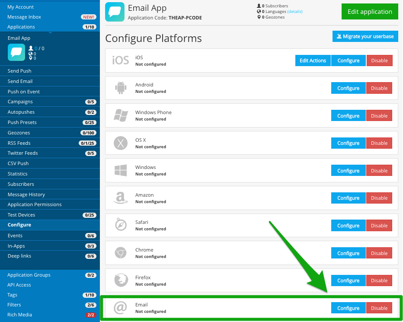
Task: Disable the iOS platform
Action: coord(379,61)
